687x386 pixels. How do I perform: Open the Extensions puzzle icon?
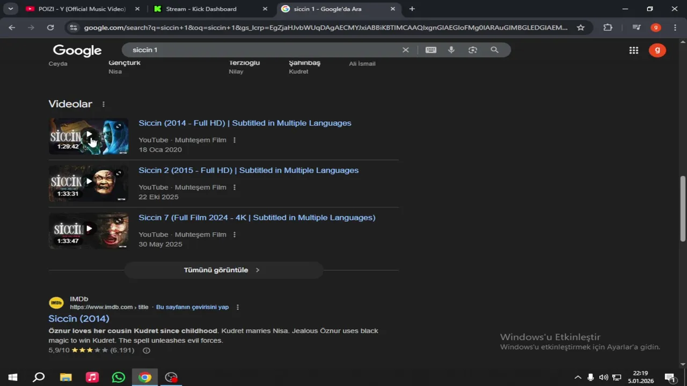pyautogui.click(x=608, y=27)
